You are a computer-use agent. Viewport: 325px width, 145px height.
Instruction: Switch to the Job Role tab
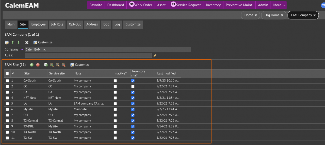57,25
